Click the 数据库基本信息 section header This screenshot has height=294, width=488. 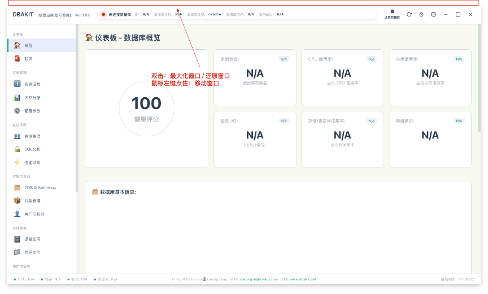[114, 192]
